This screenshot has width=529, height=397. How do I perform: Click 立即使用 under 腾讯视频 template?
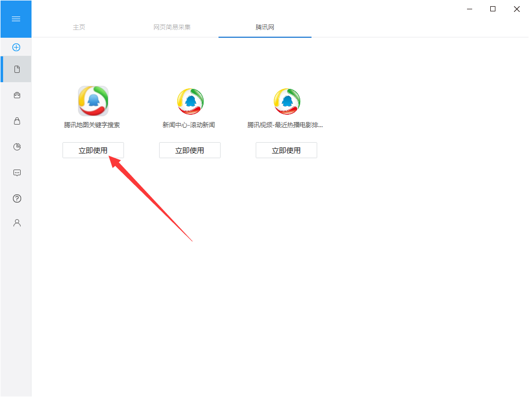coord(286,150)
